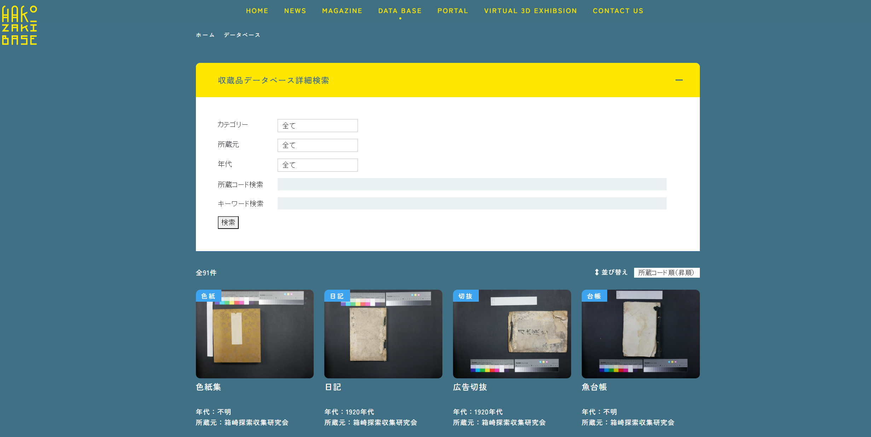Click the 台帳 category badge
871x437 pixels.
point(594,296)
